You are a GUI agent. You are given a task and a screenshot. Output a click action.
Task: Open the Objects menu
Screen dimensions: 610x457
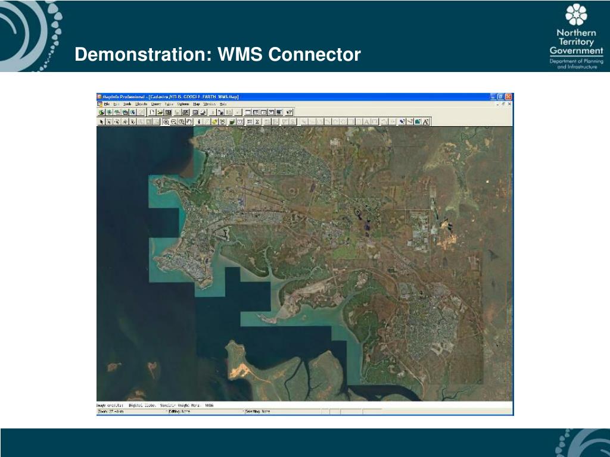(141, 104)
